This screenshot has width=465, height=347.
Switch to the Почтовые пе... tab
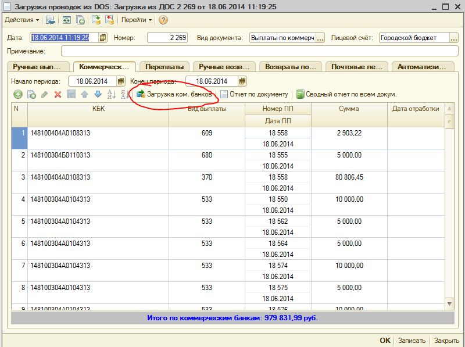coord(357,67)
